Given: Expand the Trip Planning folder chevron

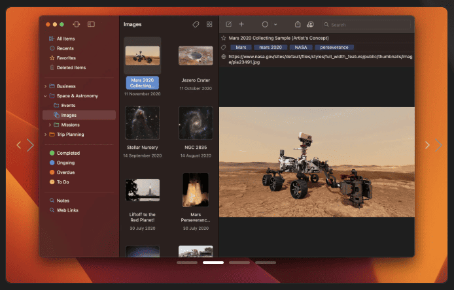Looking at the screenshot, I should tap(45, 135).
